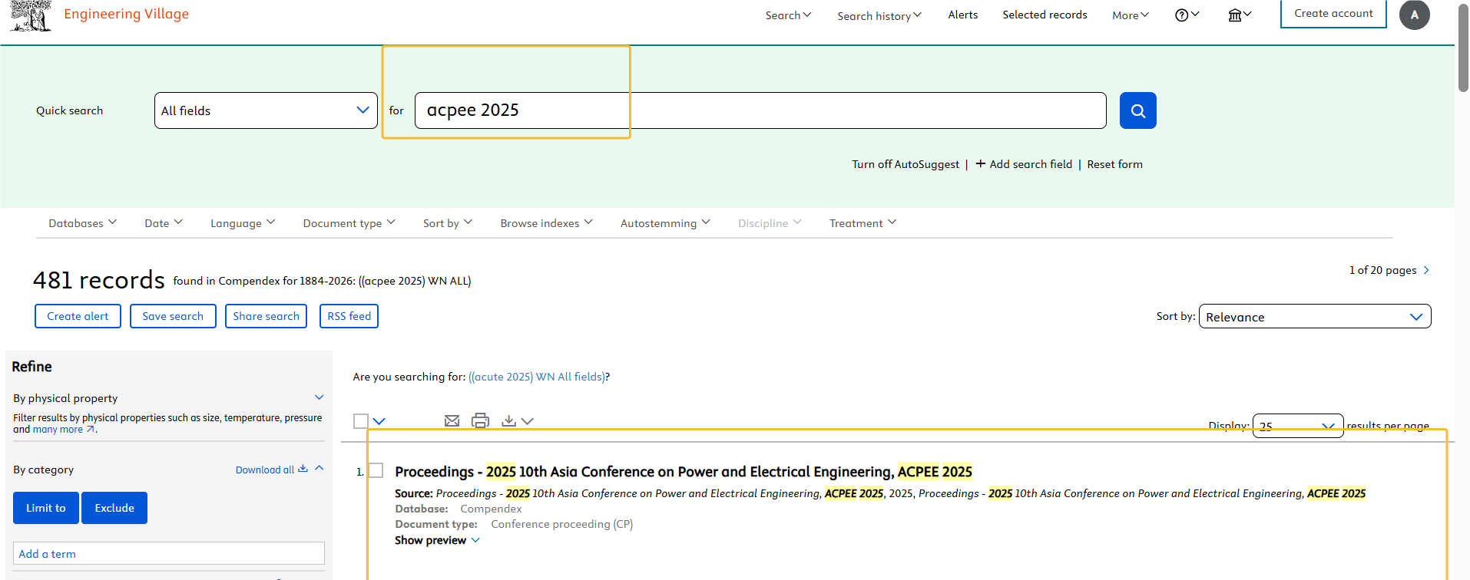Open the Search history menu
This screenshot has width=1470, height=580.
[879, 15]
